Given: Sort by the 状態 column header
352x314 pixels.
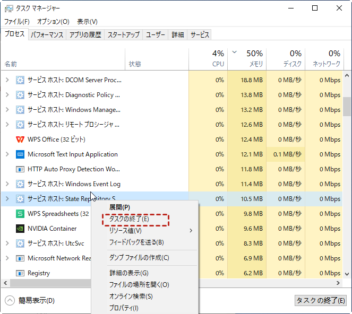Looking at the screenshot, I should tap(157, 59).
